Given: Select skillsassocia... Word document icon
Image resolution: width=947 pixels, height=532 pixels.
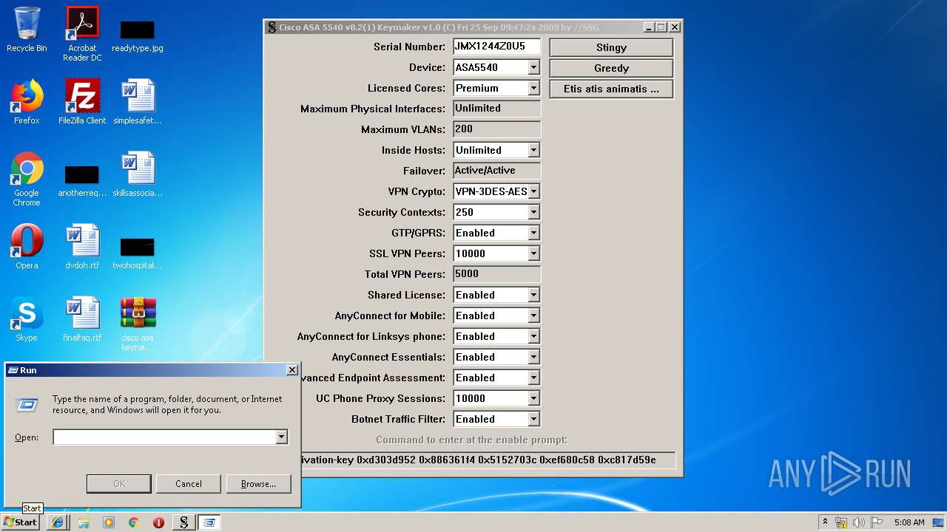Looking at the screenshot, I should (x=138, y=174).
